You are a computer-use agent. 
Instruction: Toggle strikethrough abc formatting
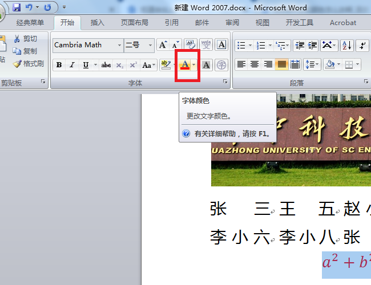(106, 65)
